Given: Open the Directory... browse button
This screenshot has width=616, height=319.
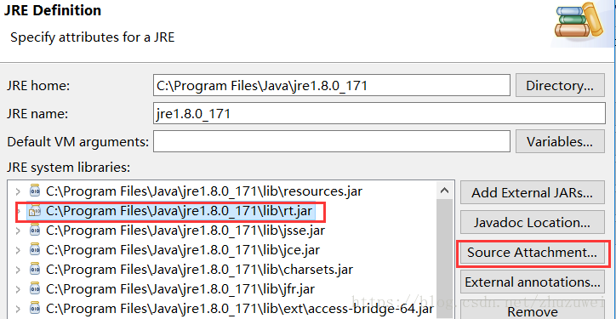Looking at the screenshot, I should click(560, 85).
